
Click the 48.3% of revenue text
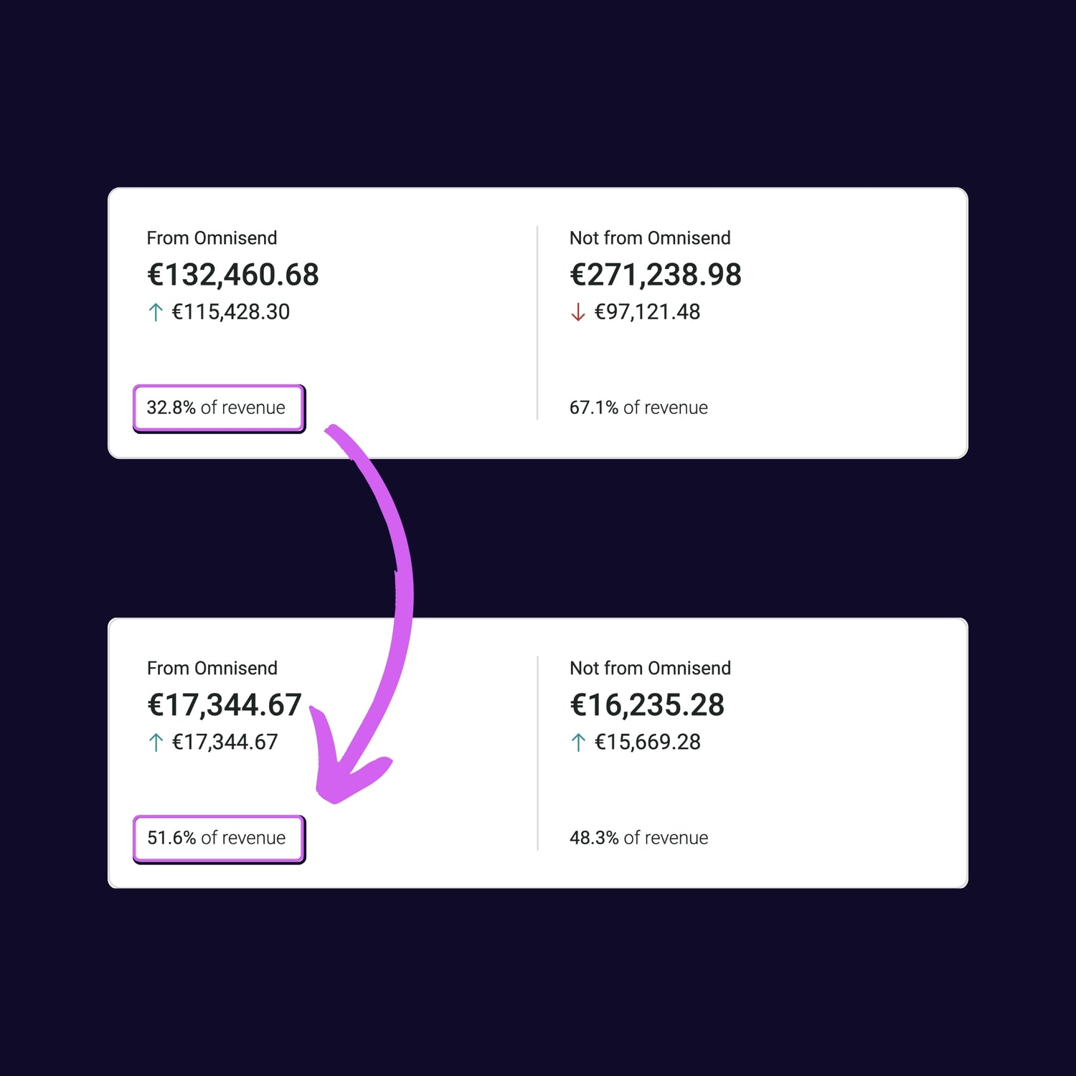638,838
